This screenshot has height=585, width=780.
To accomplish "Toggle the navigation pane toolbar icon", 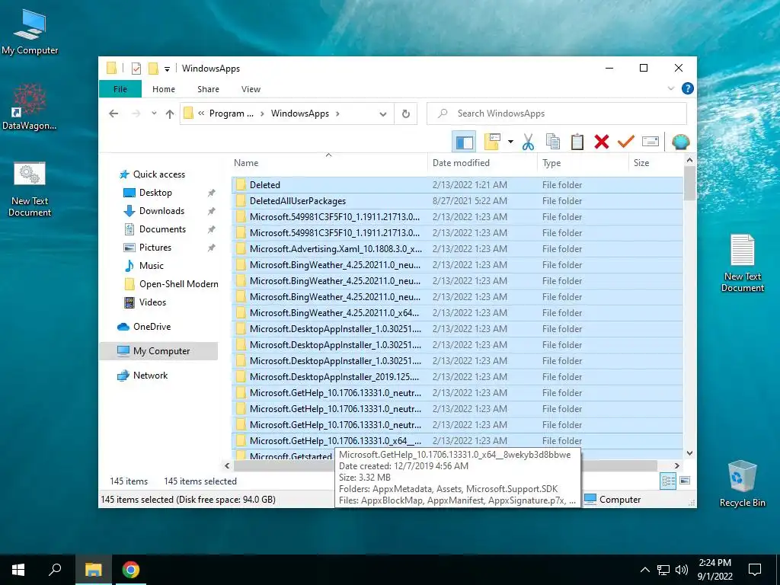I will (x=464, y=142).
